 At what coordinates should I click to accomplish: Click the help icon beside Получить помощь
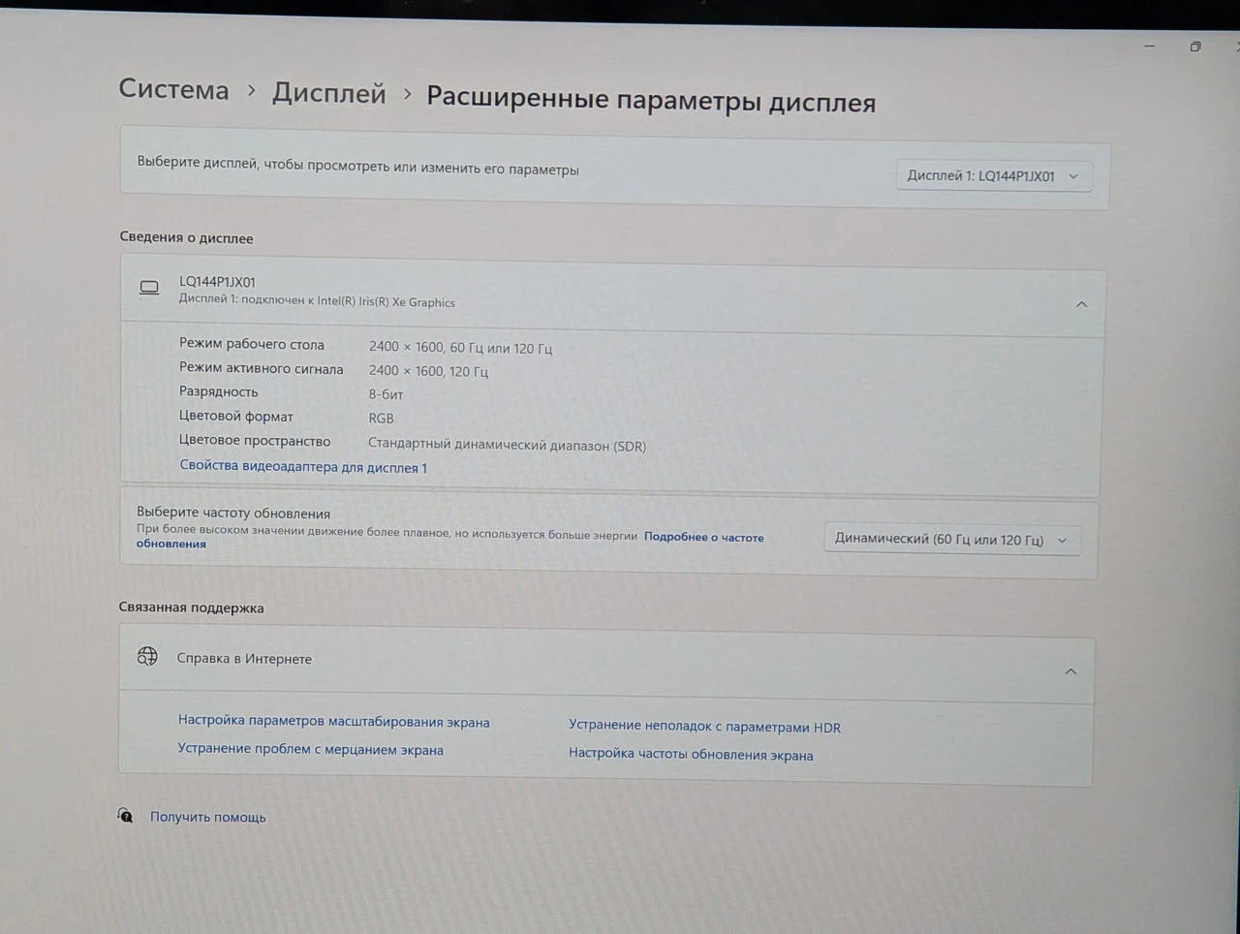(126, 815)
